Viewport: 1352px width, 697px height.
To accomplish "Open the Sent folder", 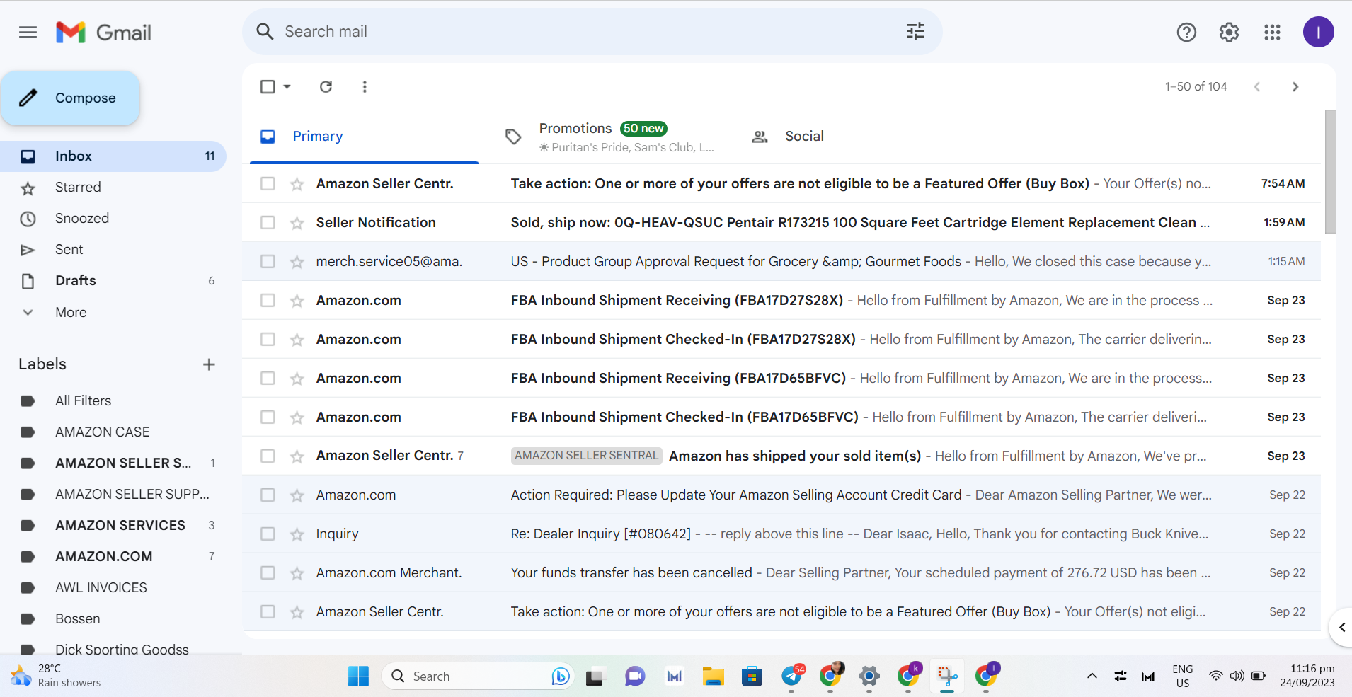I will 113,250.
